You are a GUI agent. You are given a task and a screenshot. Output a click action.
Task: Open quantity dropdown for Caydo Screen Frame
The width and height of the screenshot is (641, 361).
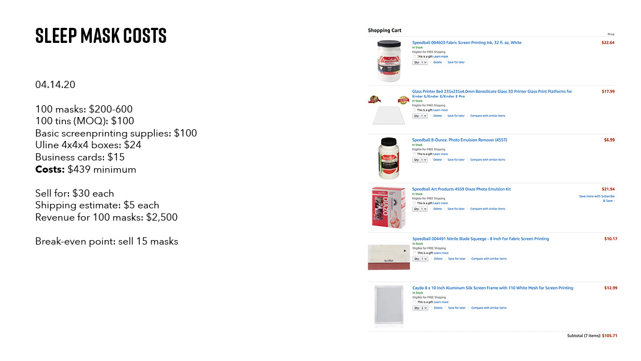[x=420, y=308]
